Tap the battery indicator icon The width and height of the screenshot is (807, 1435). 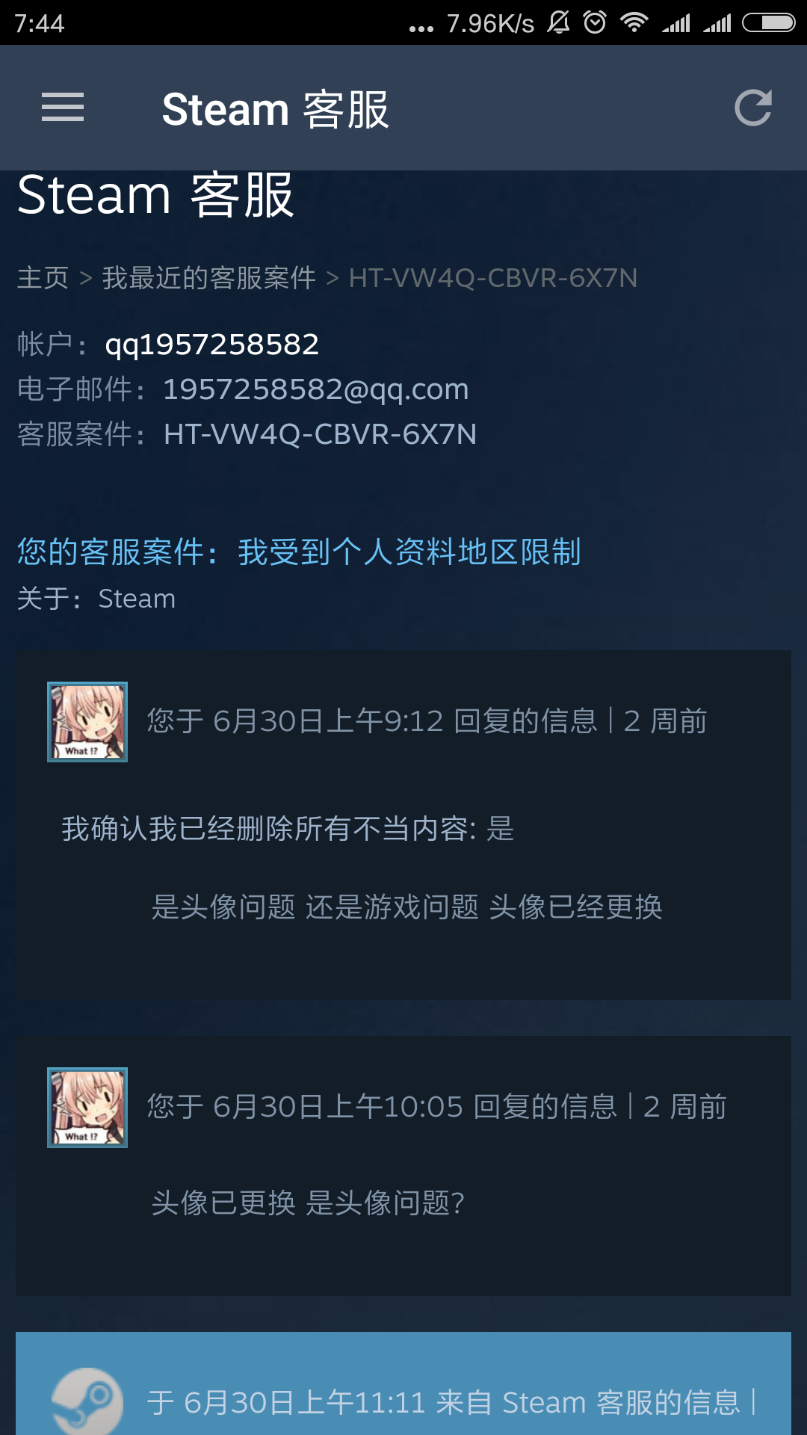click(769, 23)
